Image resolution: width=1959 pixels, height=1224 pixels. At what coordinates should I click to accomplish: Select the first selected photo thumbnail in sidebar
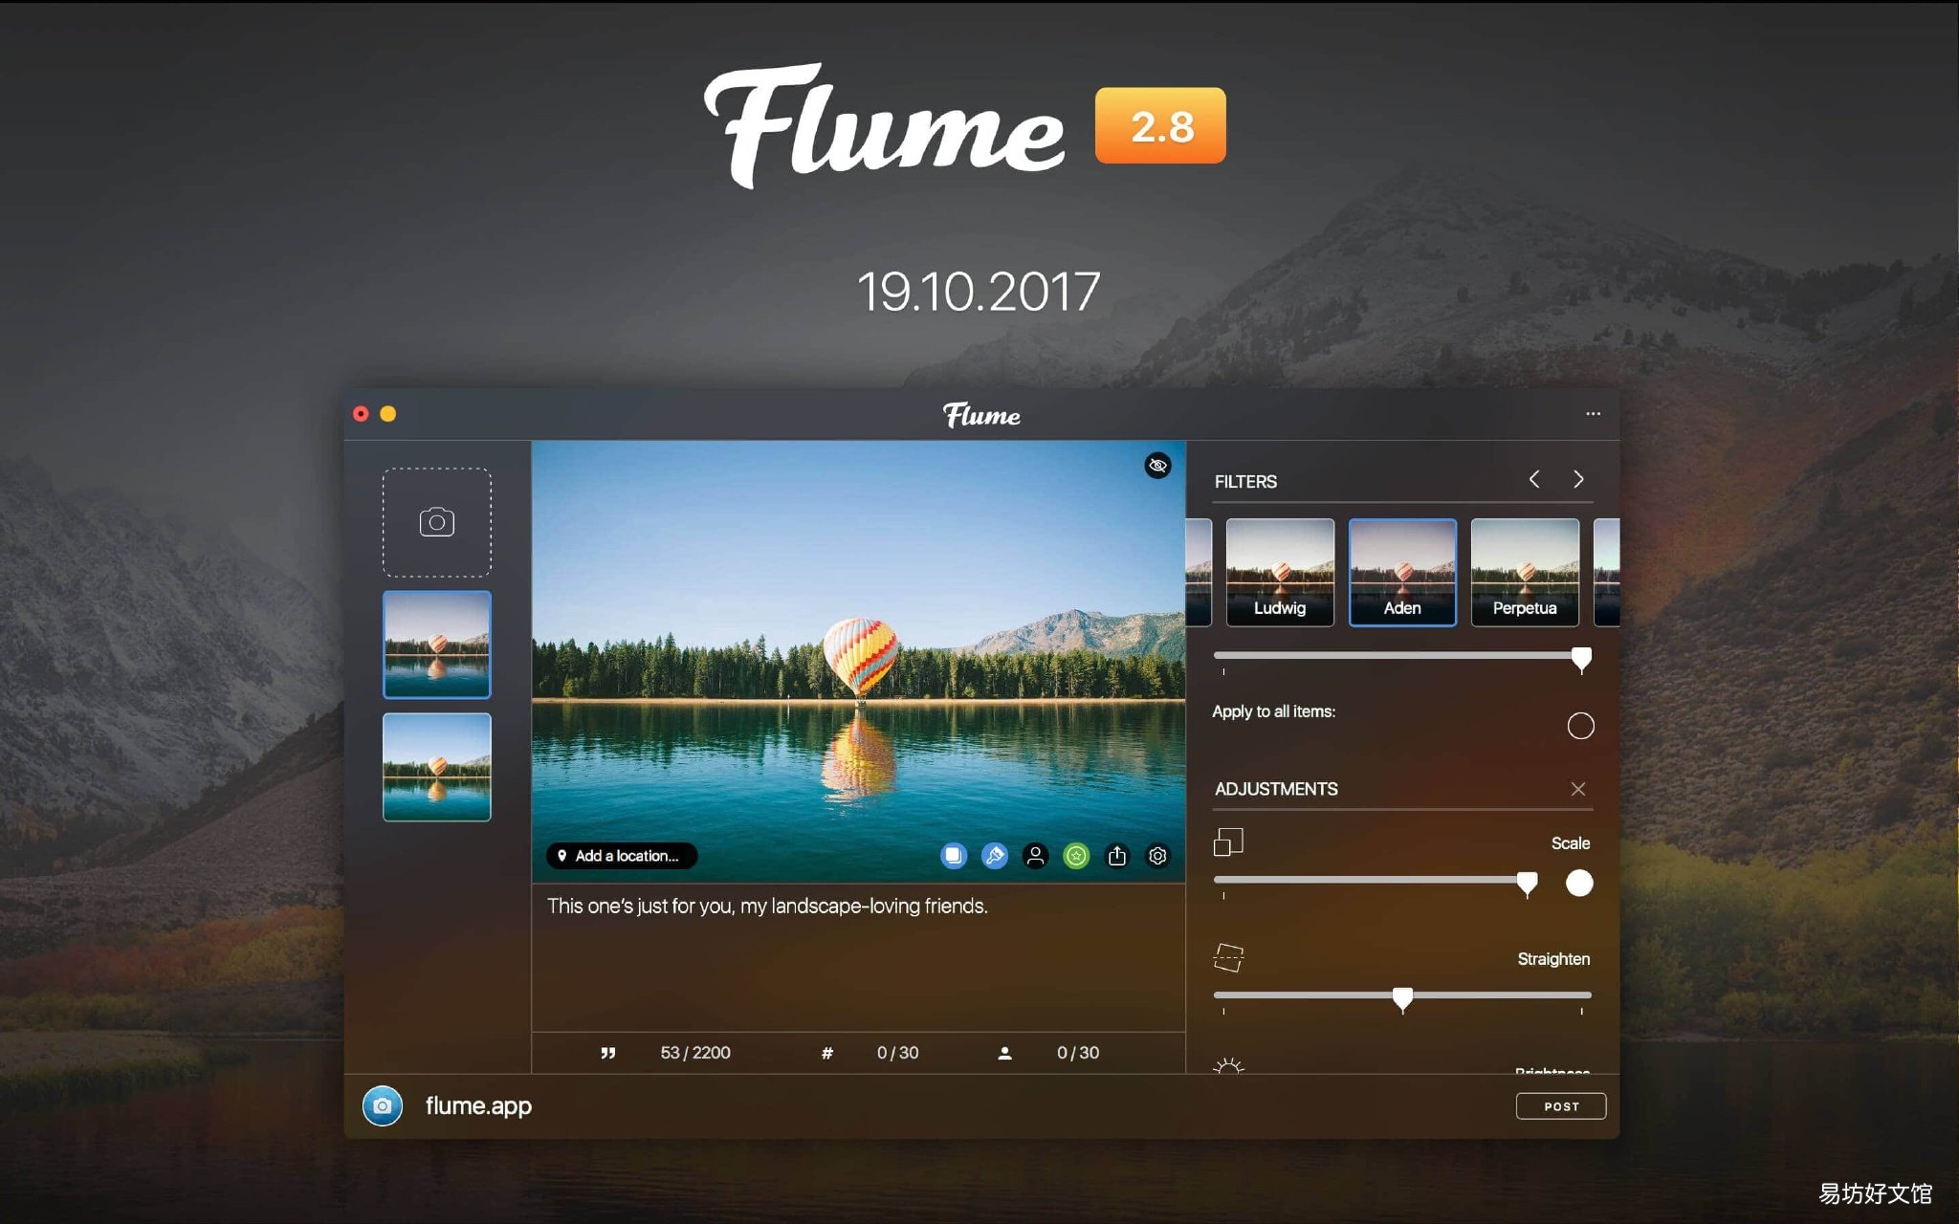[x=437, y=645]
